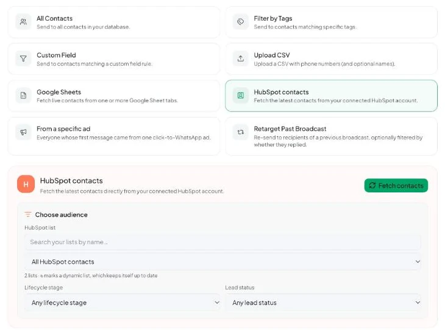
Task: Click the Retarget Past Broadcast repeat icon
Action: click(240, 132)
